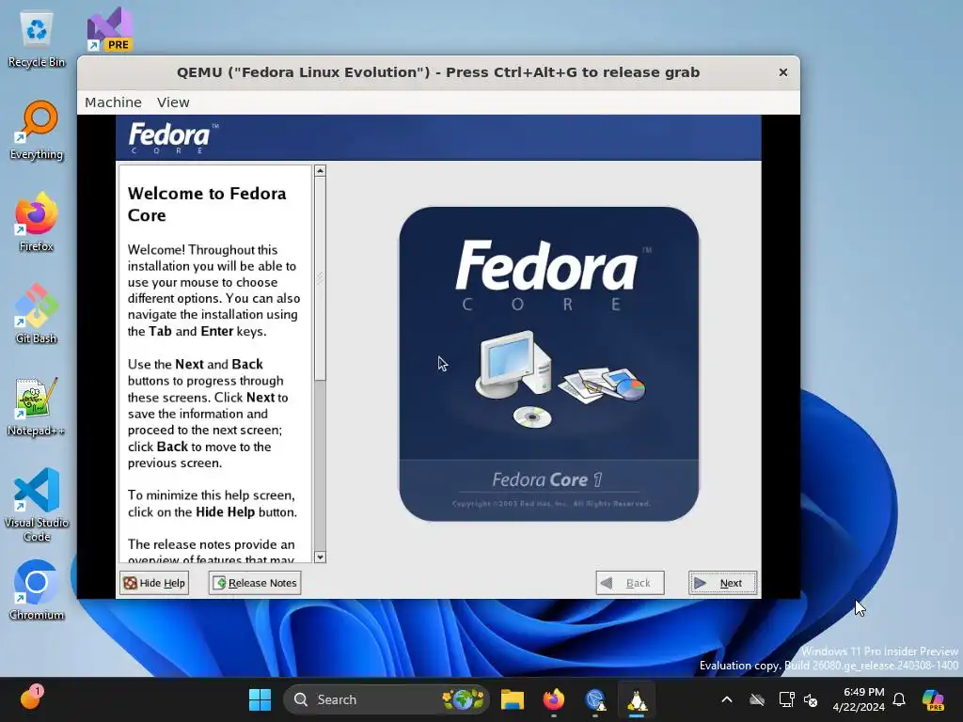The image size is (963, 722).
Task: Click the network display tray icon
Action: pos(786,699)
